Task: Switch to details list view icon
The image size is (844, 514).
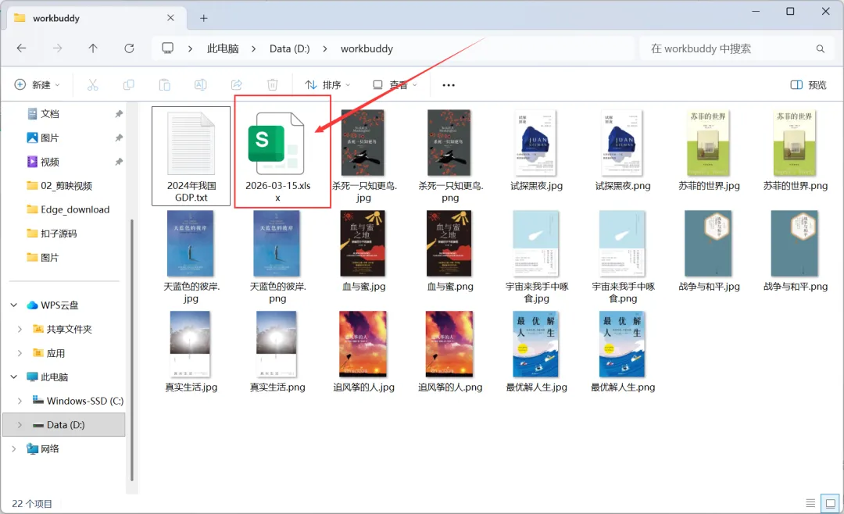Action: (810, 503)
